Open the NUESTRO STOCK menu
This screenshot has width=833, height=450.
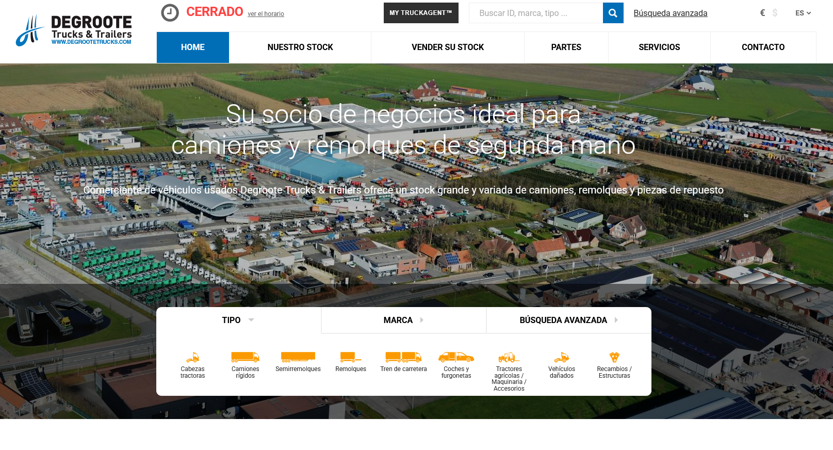click(300, 47)
